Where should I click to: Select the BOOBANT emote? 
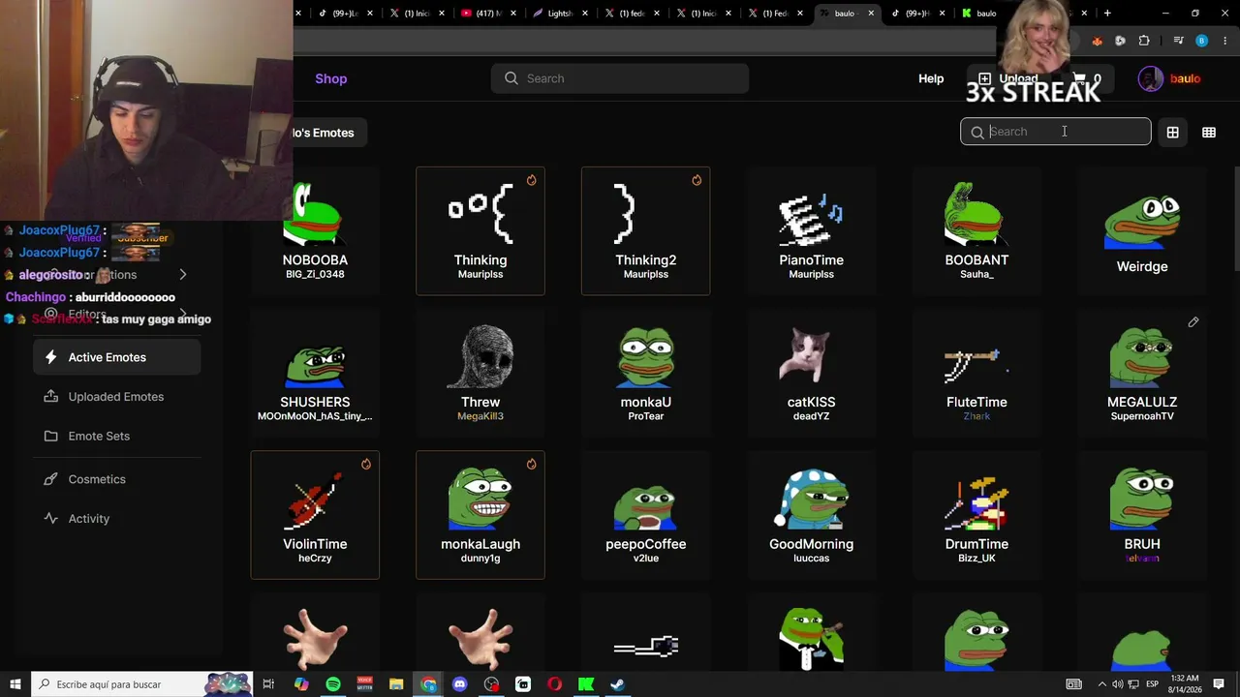click(976, 231)
